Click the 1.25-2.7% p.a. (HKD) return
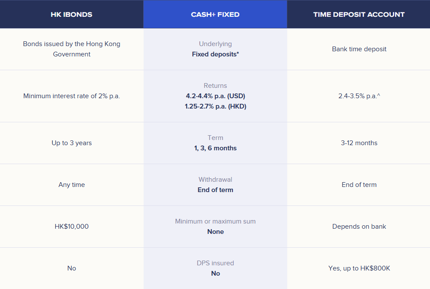Viewport: 430px width, 289px height. [215, 106]
